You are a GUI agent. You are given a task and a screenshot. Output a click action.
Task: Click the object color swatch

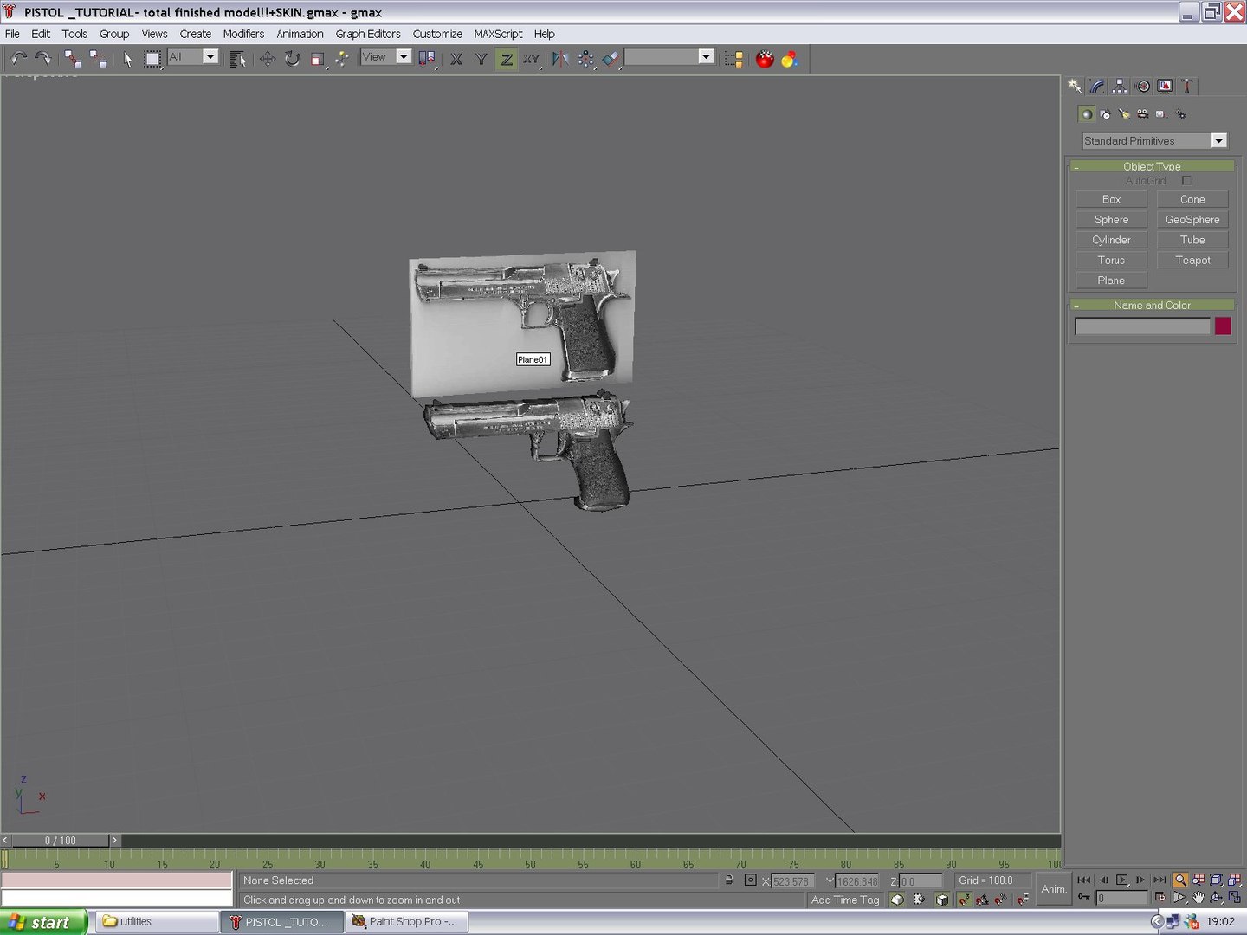[x=1223, y=326]
